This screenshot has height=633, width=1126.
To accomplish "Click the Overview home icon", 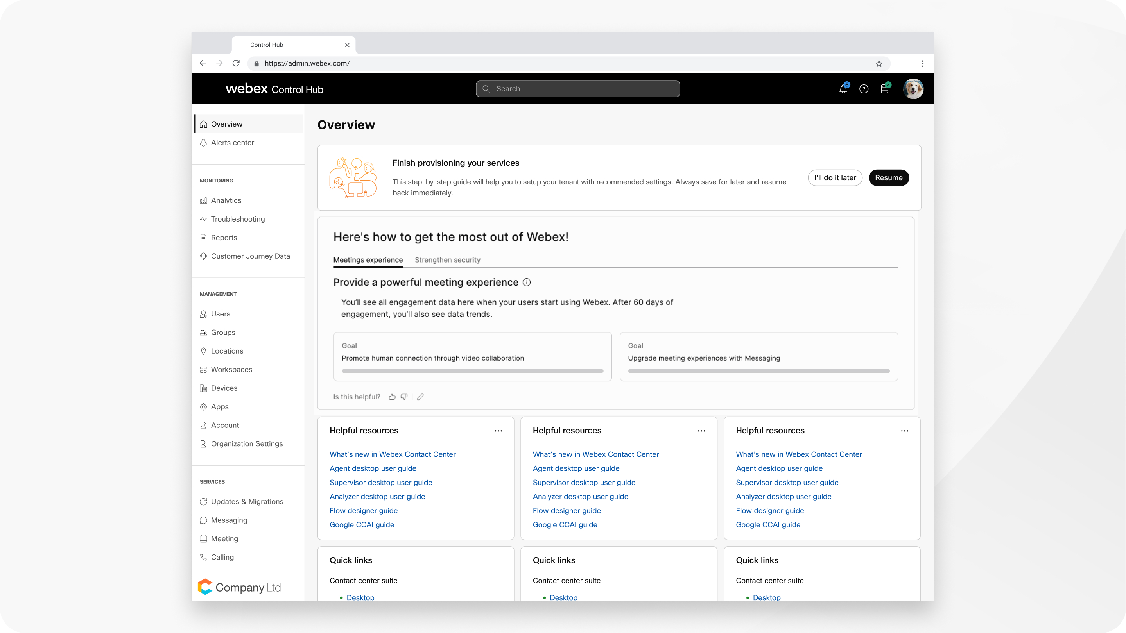I will (203, 123).
